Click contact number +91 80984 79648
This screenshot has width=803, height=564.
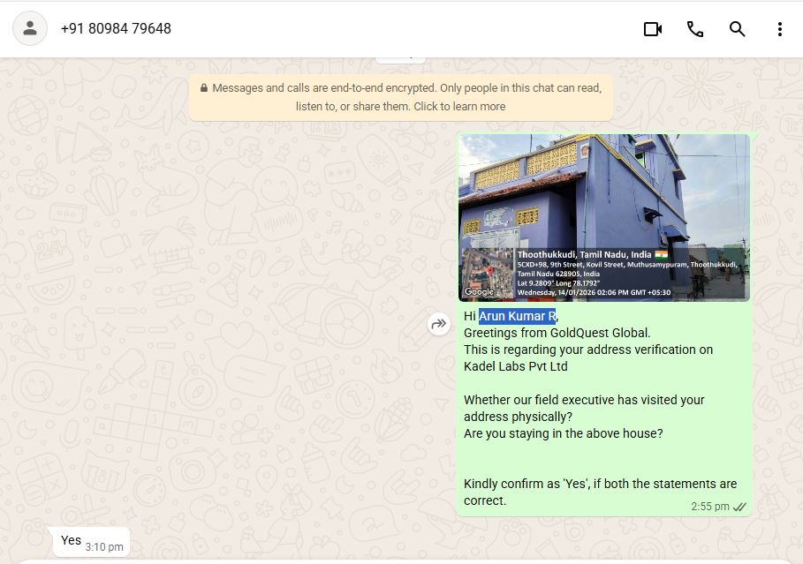[x=116, y=28]
